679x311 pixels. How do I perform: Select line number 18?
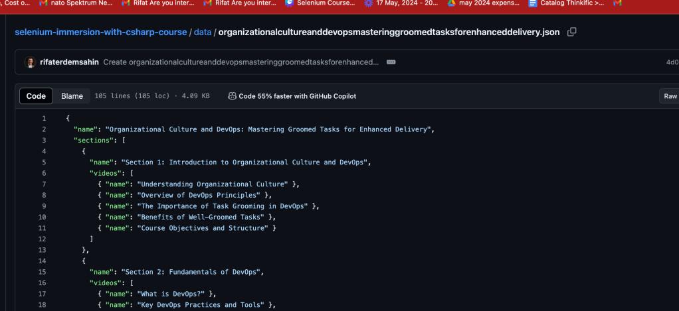[x=42, y=305]
